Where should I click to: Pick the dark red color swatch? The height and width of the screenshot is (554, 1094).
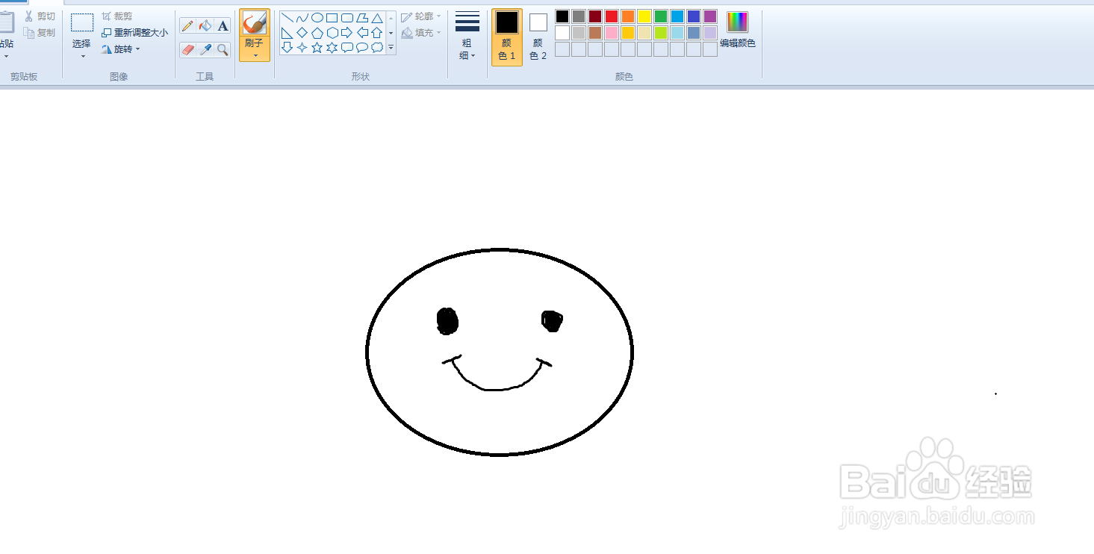click(x=595, y=16)
